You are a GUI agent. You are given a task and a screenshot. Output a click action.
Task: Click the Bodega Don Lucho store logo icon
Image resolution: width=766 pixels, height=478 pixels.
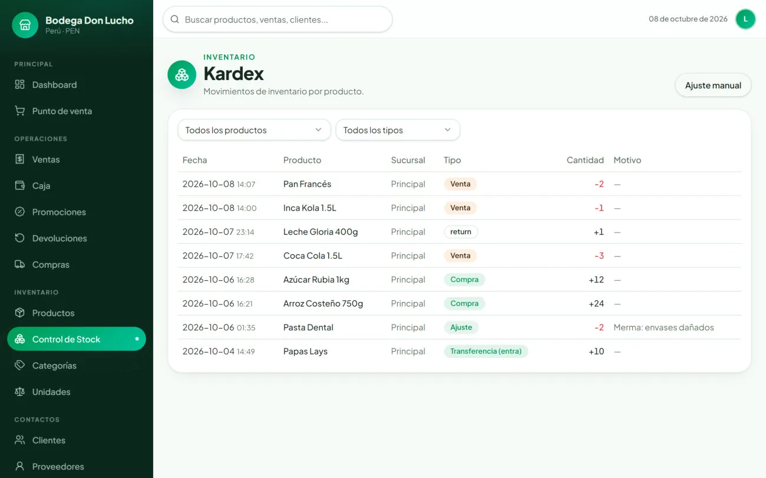(25, 25)
